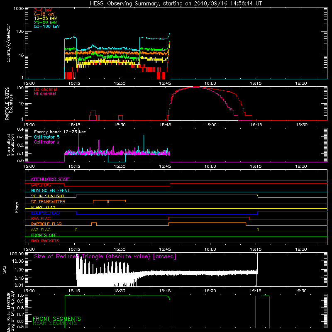The width and height of the screenshot is (332, 332).
Task: Click the HESSI Observing Summary title text
Action: click(176, 3)
